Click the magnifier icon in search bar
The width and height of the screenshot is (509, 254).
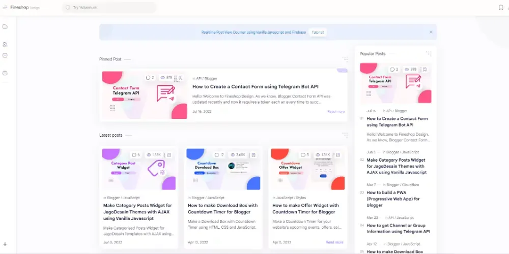coord(68,8)
